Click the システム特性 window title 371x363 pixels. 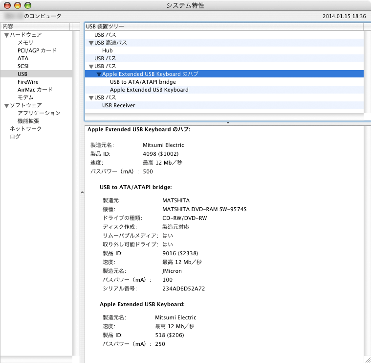click(185, 5)
